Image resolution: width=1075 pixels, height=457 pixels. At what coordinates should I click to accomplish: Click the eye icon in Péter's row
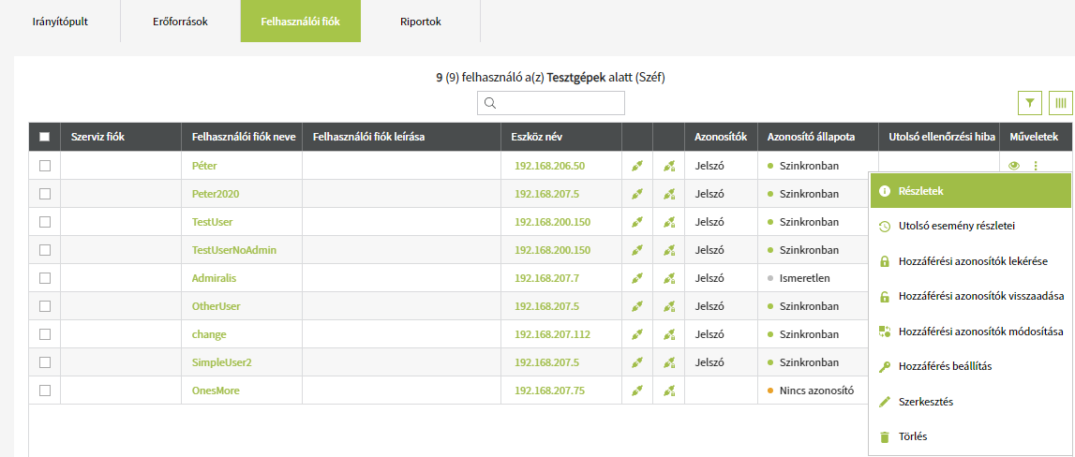(x=1013, y=166)
